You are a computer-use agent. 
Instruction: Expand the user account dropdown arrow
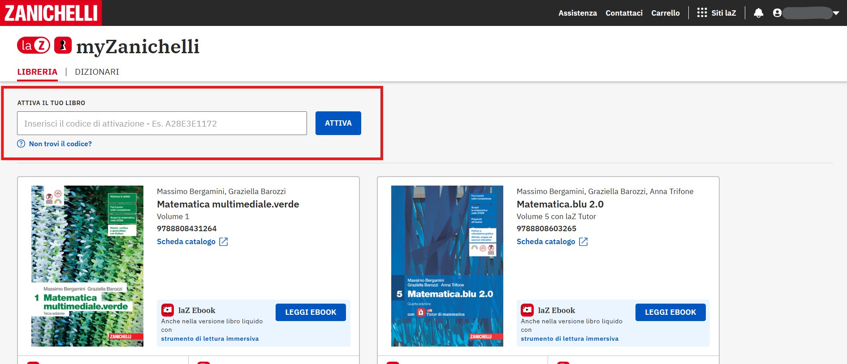[x=836, y=13]
